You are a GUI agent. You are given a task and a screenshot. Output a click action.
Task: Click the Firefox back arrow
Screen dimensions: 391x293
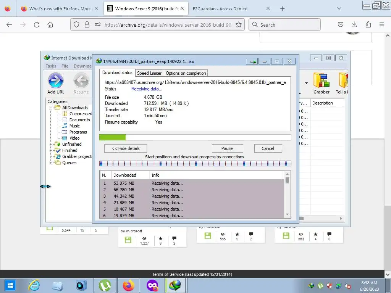pyautogui.click(x=9, y=25)
